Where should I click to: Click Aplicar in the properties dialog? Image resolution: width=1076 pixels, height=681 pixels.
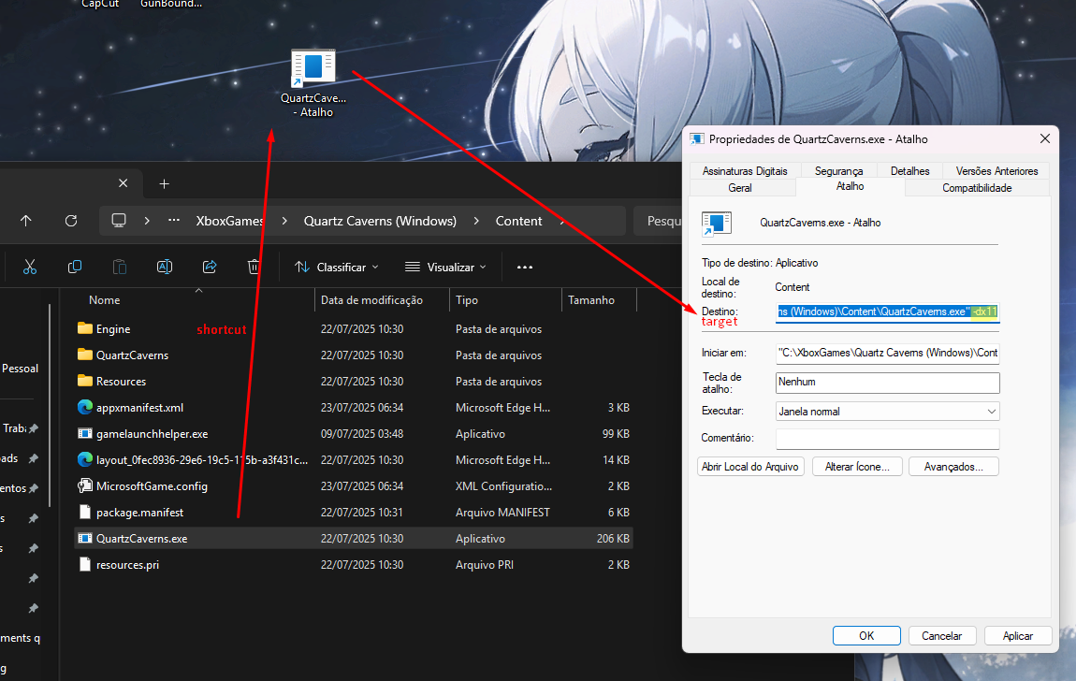tap(1018, 636)
